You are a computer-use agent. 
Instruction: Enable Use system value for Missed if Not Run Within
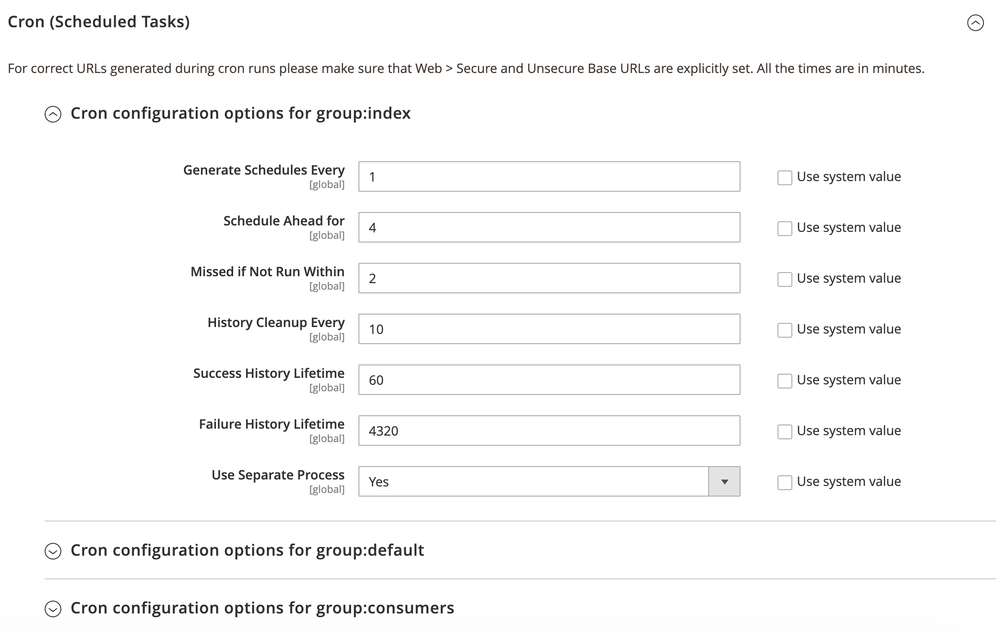784,279
